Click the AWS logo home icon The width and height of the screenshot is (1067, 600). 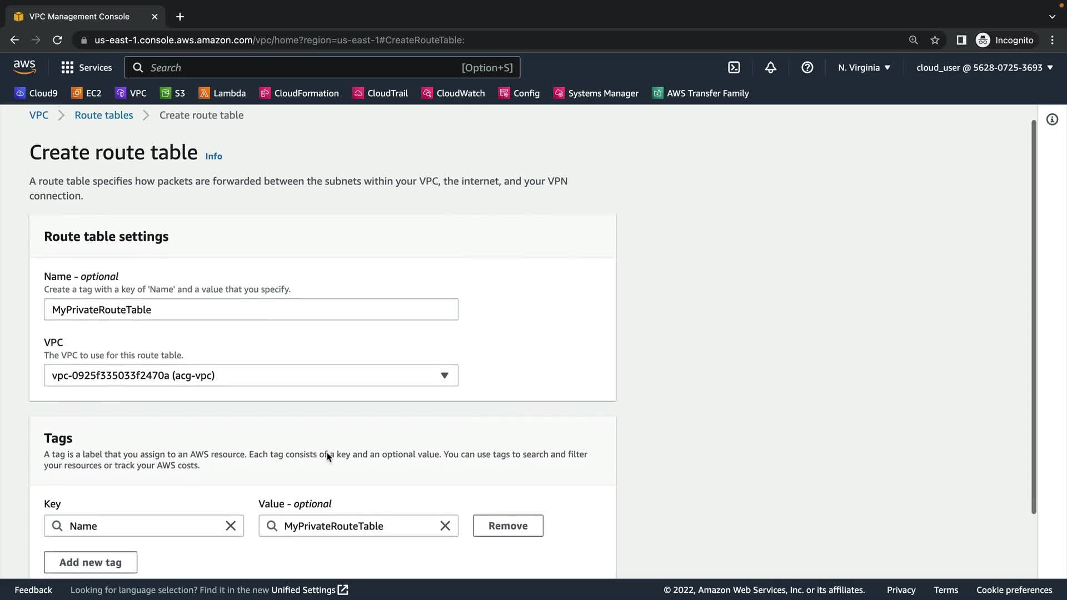coord(24,67)
